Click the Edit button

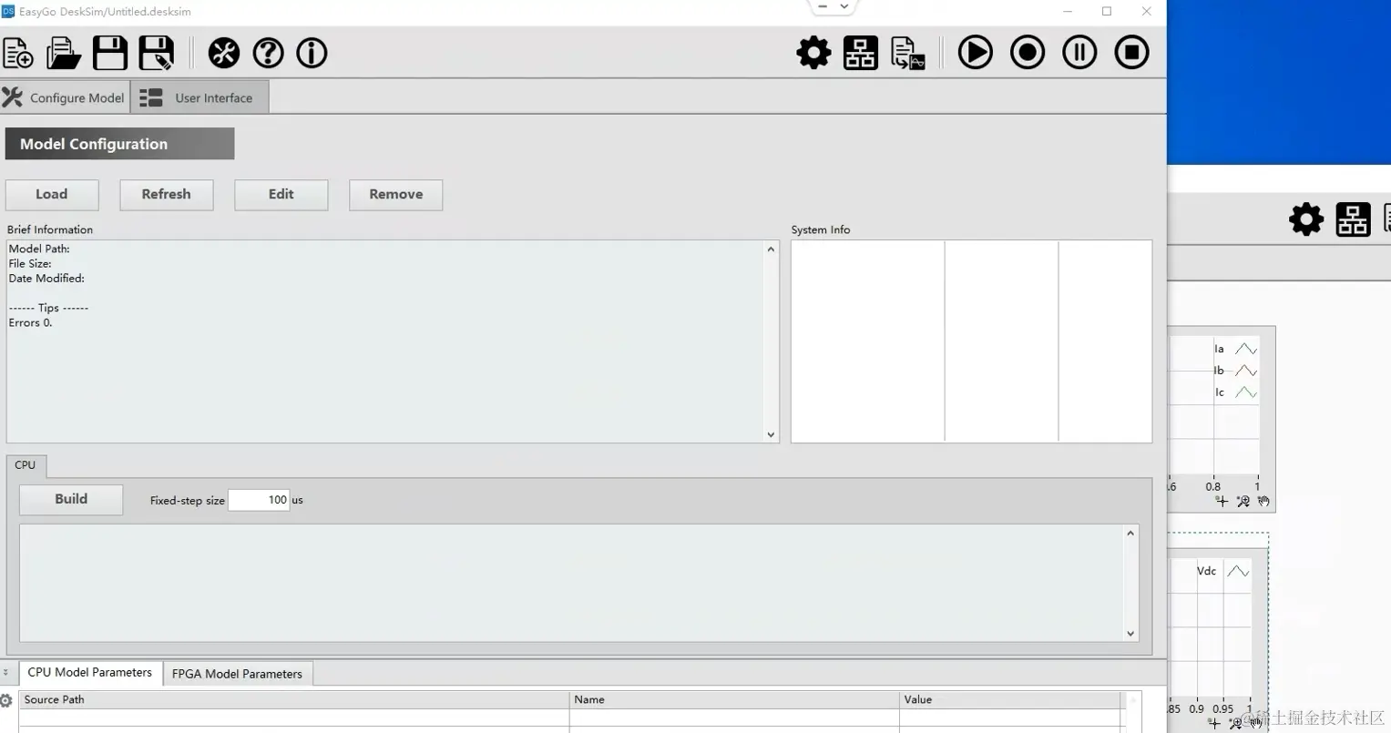[281, 194]
